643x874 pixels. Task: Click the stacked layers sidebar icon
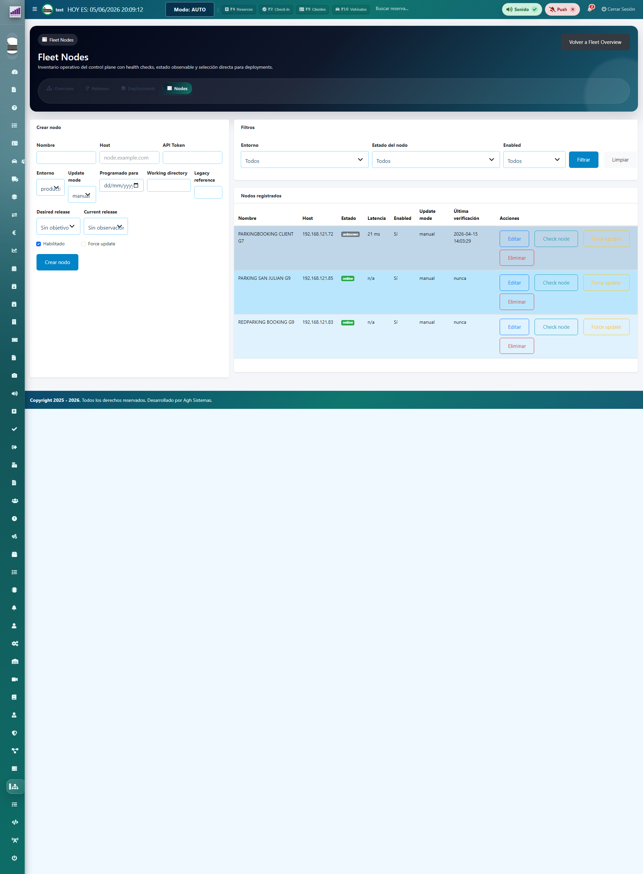(x=14, y=197)
